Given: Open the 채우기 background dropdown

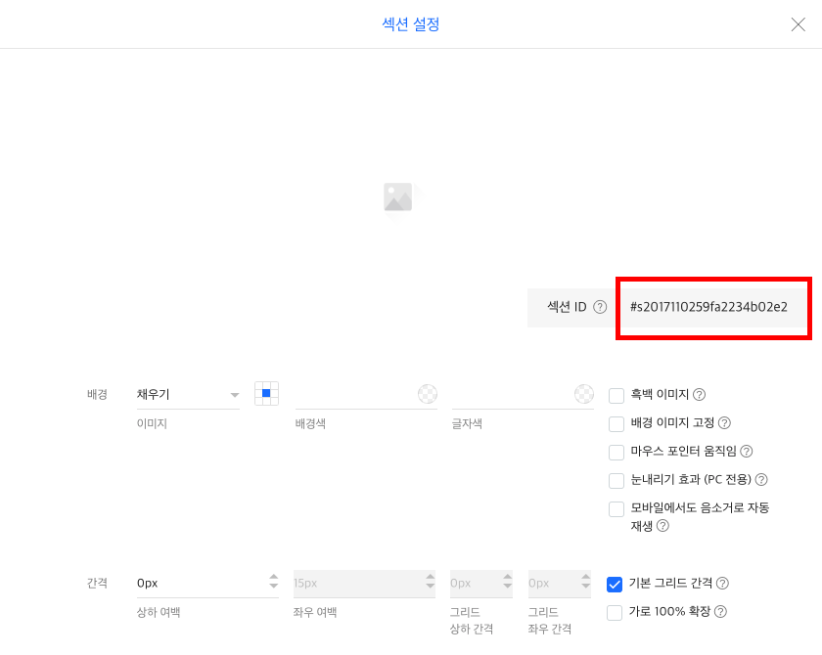Looking at the screenshot, I should click(x=188, y=395).
